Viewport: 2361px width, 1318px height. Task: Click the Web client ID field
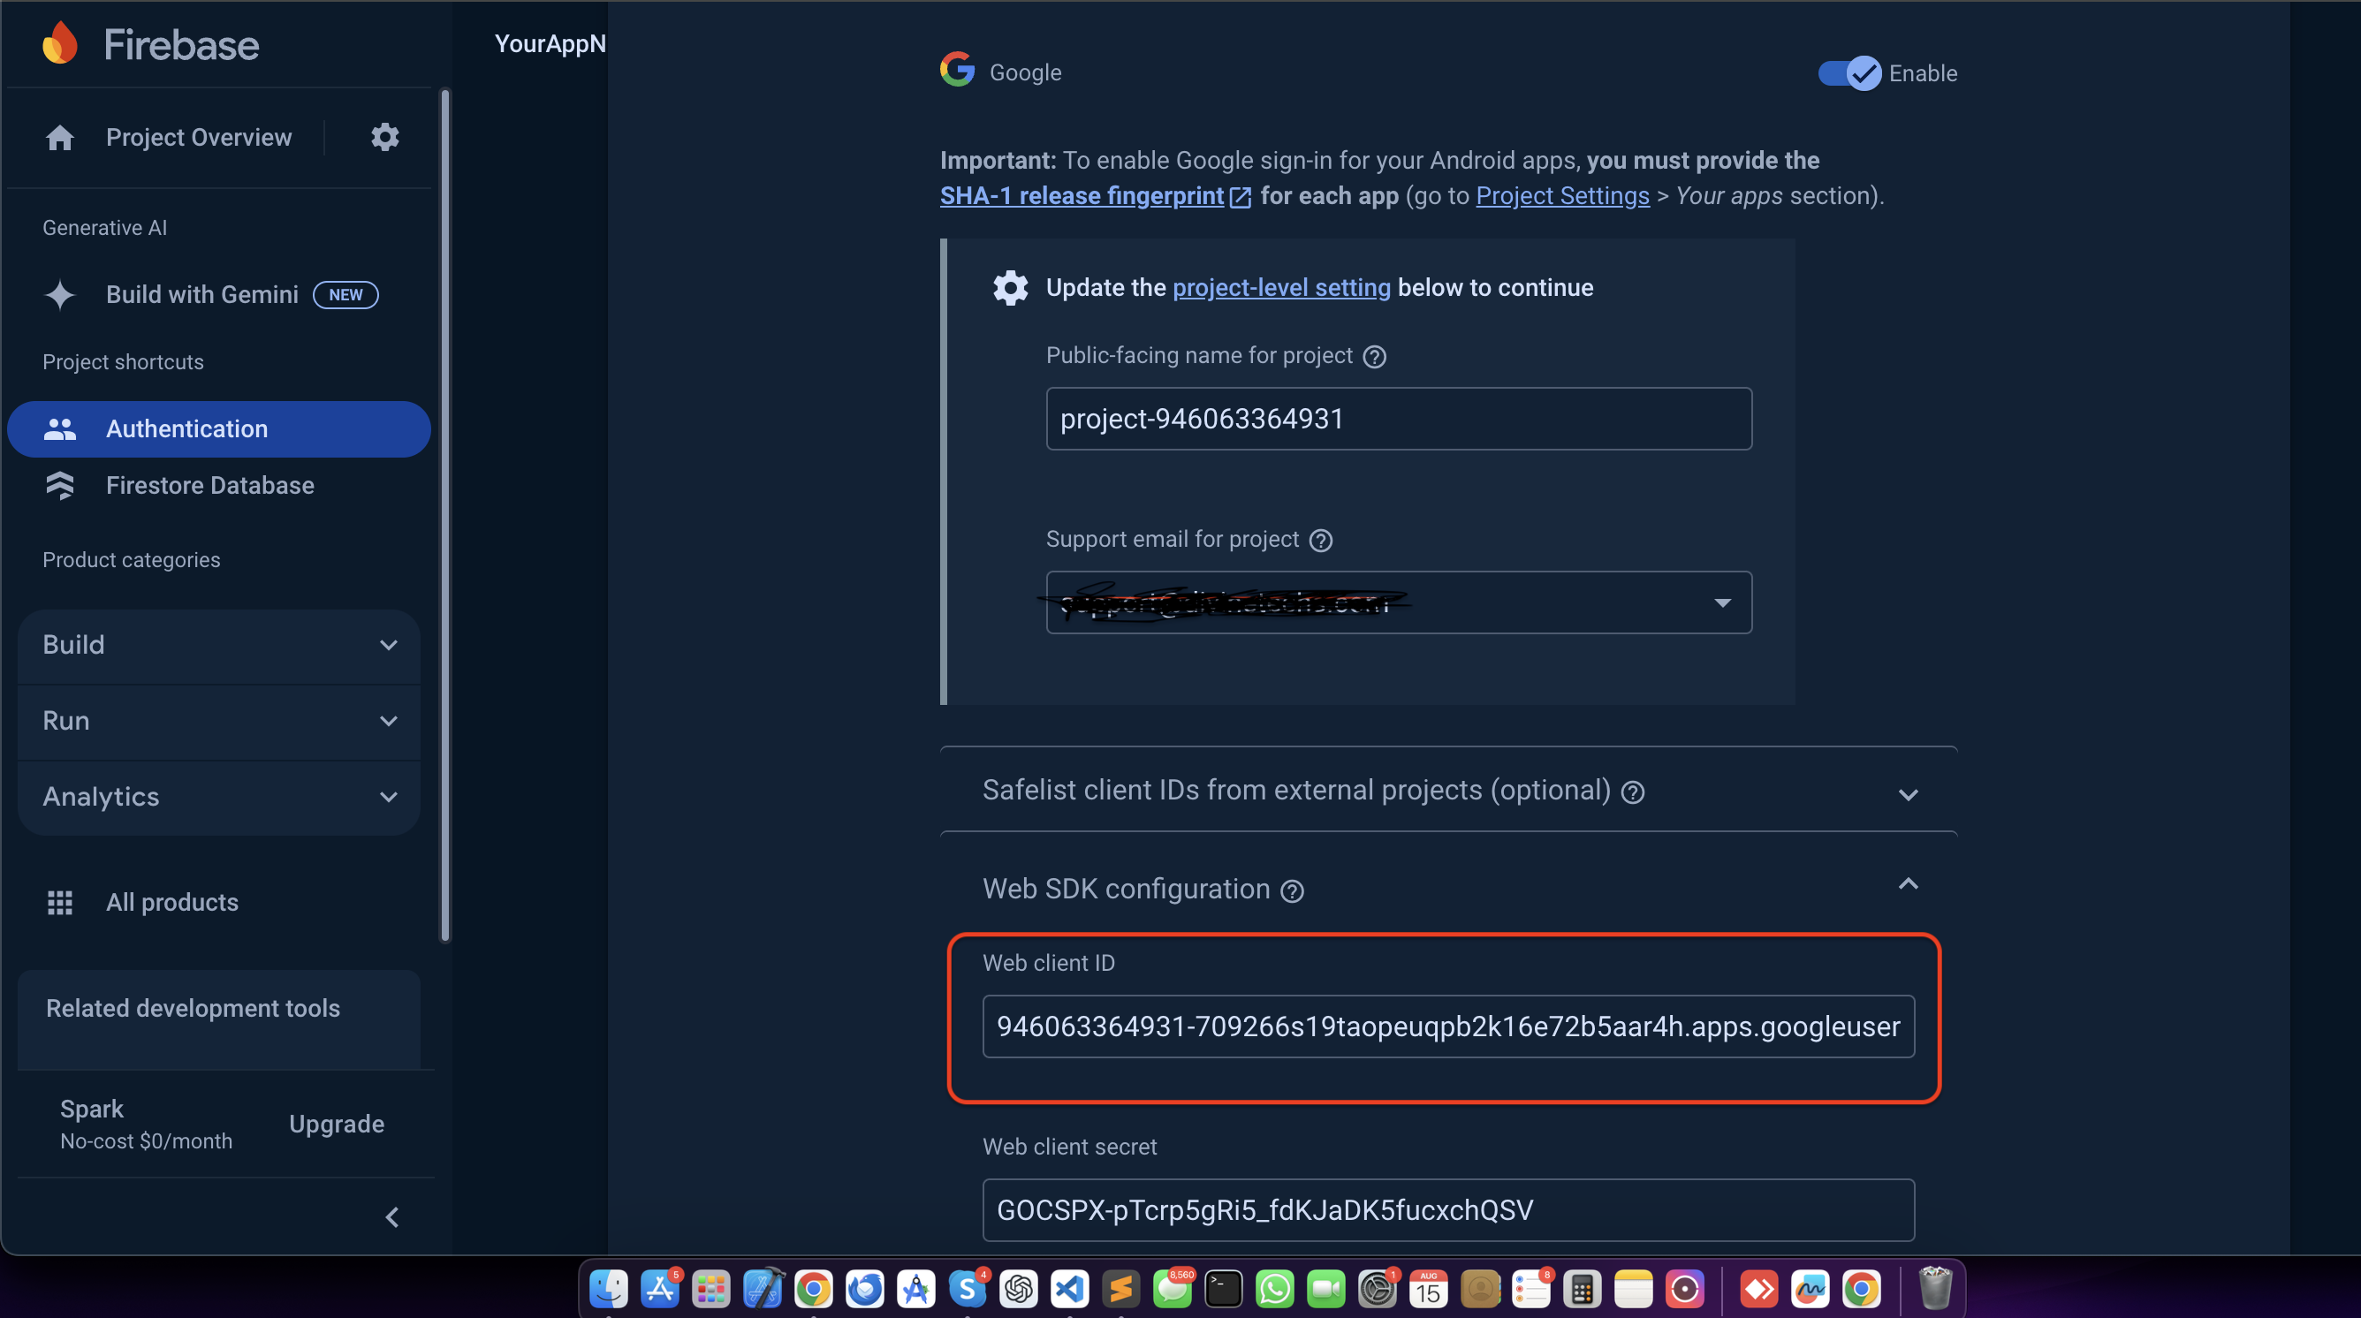click(1447, 1026)
